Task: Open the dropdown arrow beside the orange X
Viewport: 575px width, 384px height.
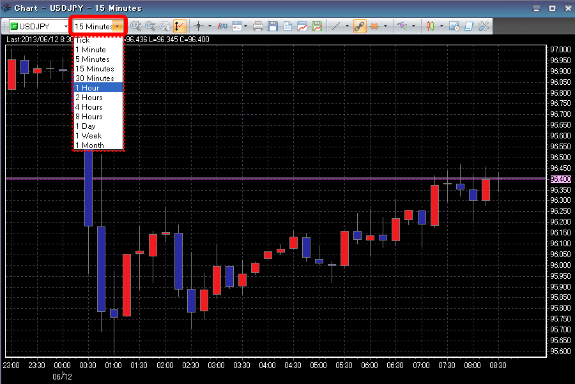Action: (385, 26)
